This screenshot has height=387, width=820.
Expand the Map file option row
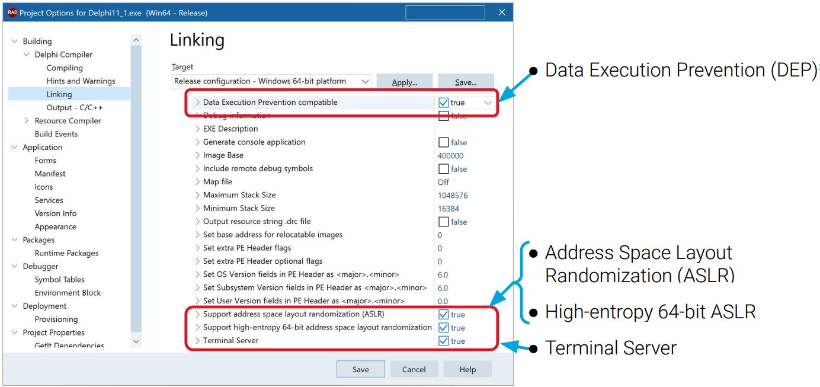[198, 182]
